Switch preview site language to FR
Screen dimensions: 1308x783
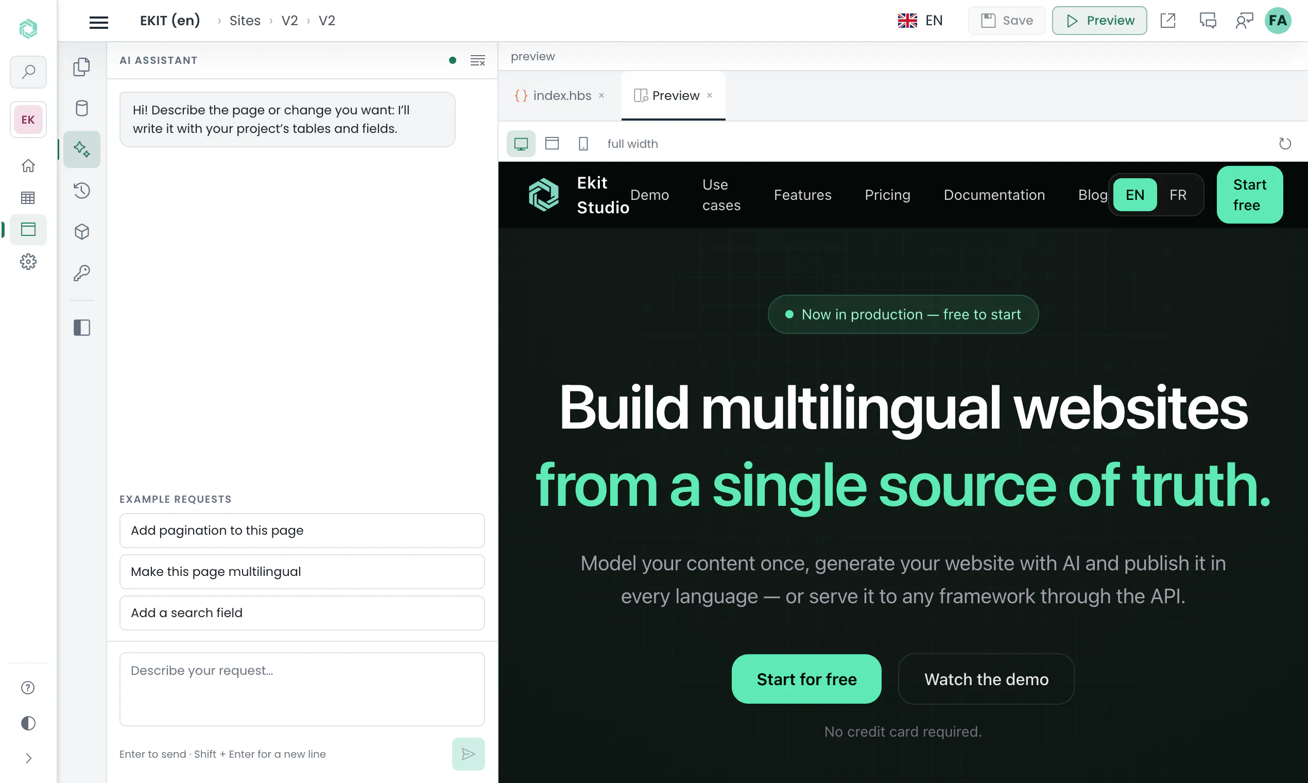[x=1178, y=195]
